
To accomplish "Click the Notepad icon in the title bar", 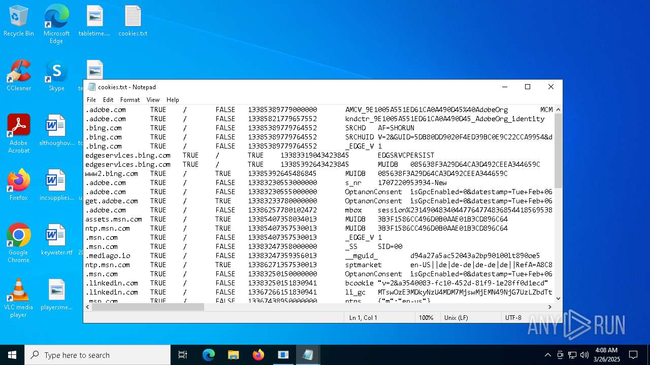I will [91, 87].
